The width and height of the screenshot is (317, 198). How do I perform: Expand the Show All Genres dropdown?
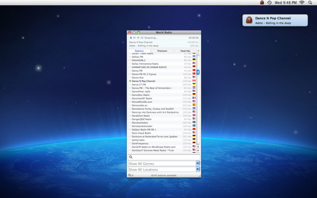point(198,163)
